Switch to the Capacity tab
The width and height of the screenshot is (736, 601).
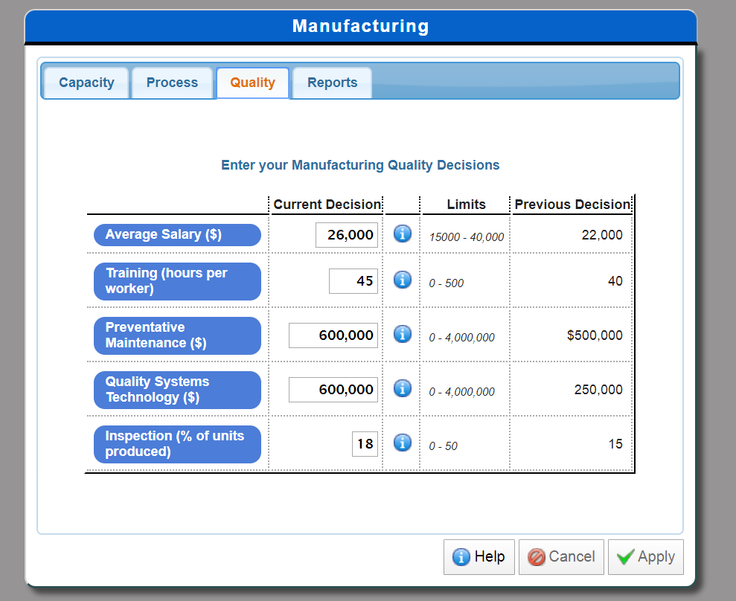pyautogui.click(x=86, y=83)
